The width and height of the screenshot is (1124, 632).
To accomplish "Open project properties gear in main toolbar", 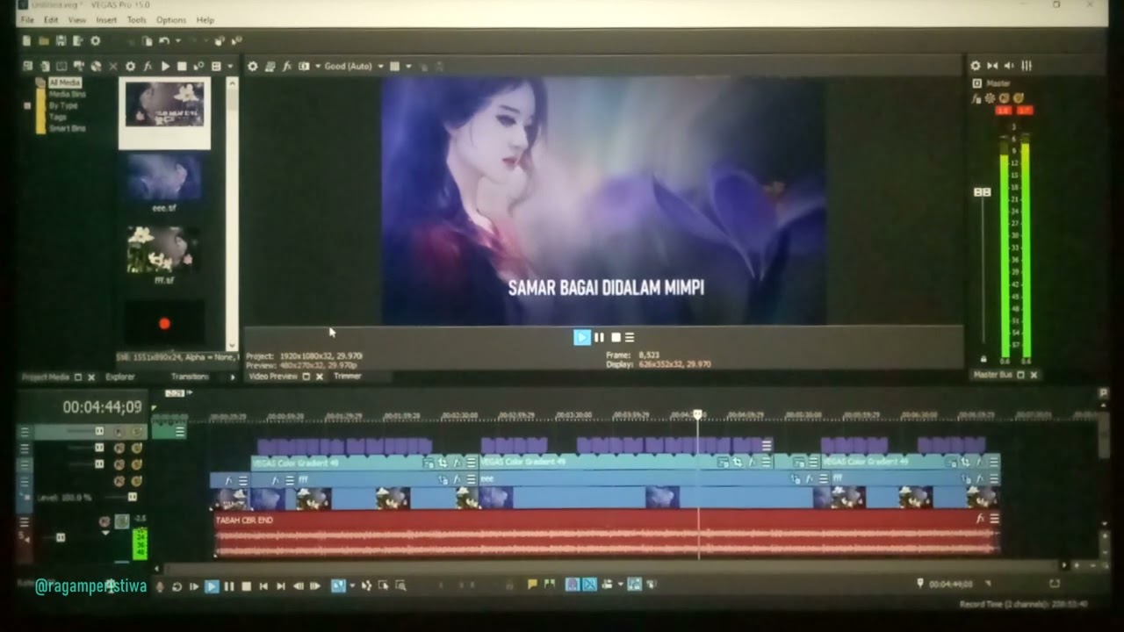I will coord(95,40).
